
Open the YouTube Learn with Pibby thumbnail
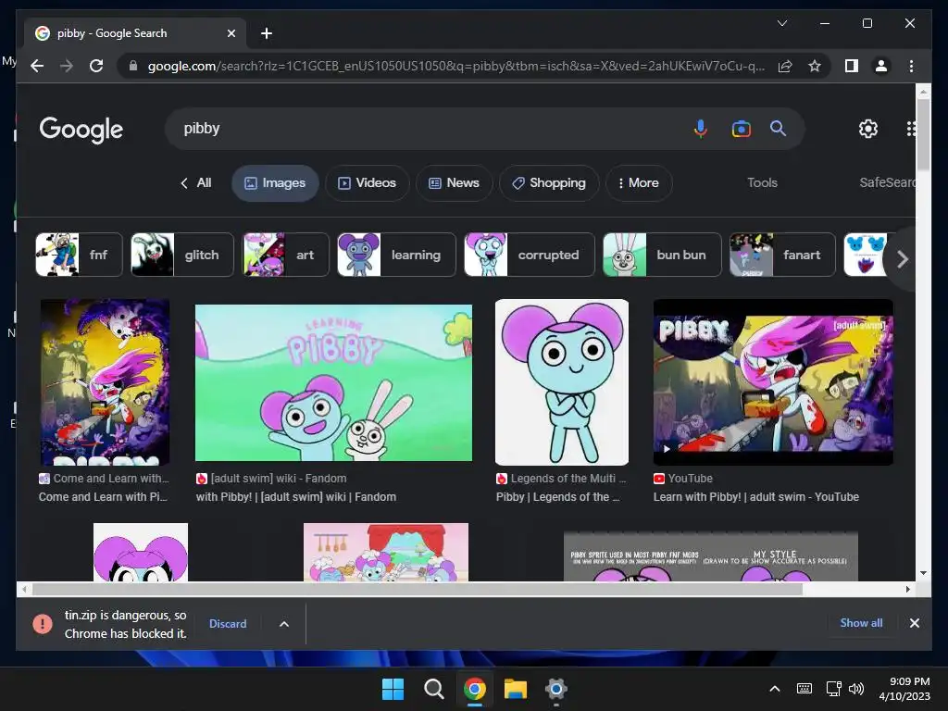click(773, 382)
